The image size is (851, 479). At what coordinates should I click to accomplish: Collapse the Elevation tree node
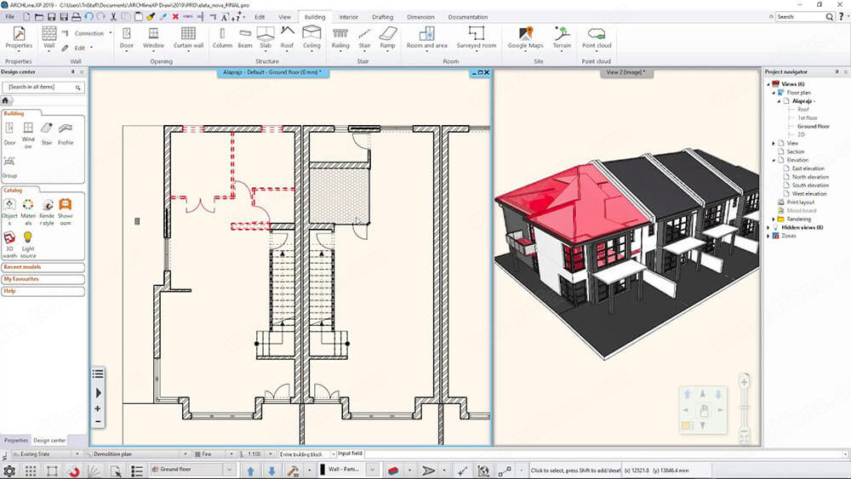coord(774,160)
